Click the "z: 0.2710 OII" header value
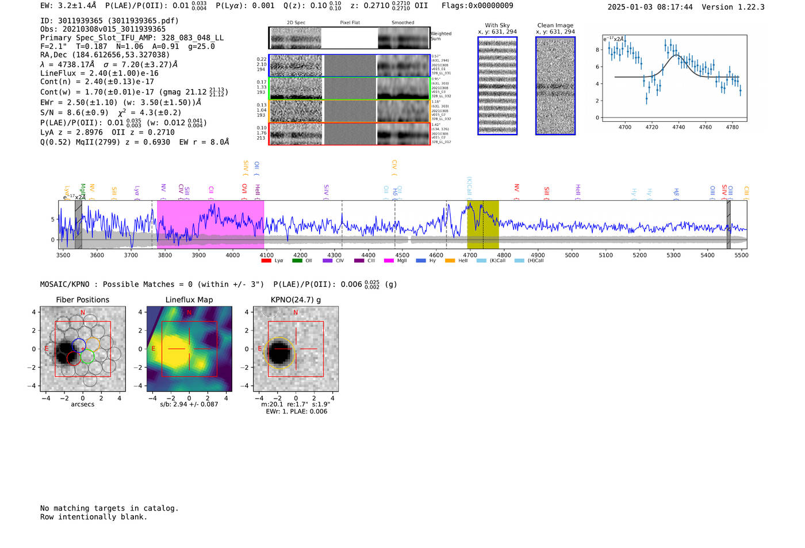 point(389,6)
